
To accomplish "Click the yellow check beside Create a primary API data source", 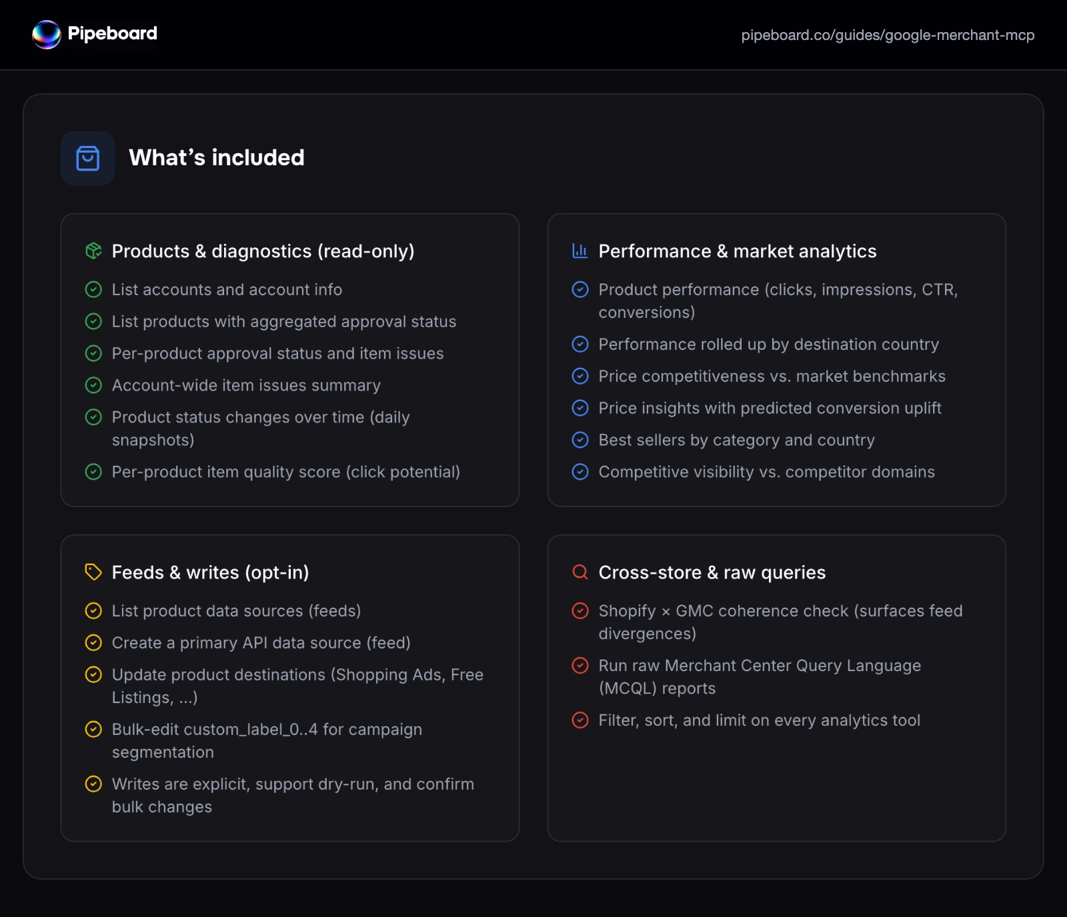I will click(94, 642).
